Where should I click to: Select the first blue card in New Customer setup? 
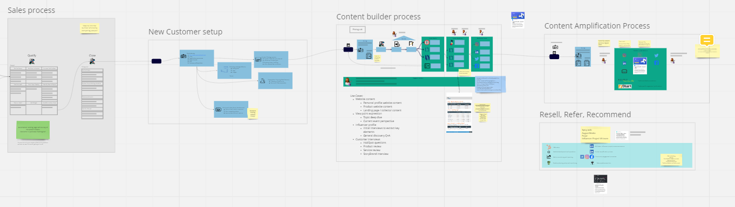196,58
